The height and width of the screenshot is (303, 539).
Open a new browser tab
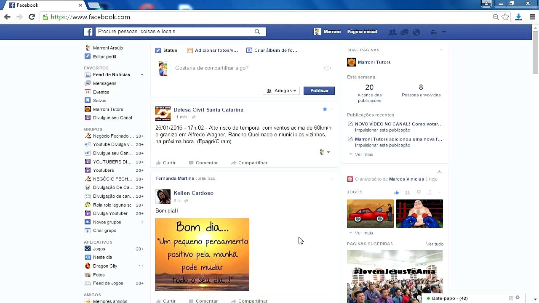point(93,5)
